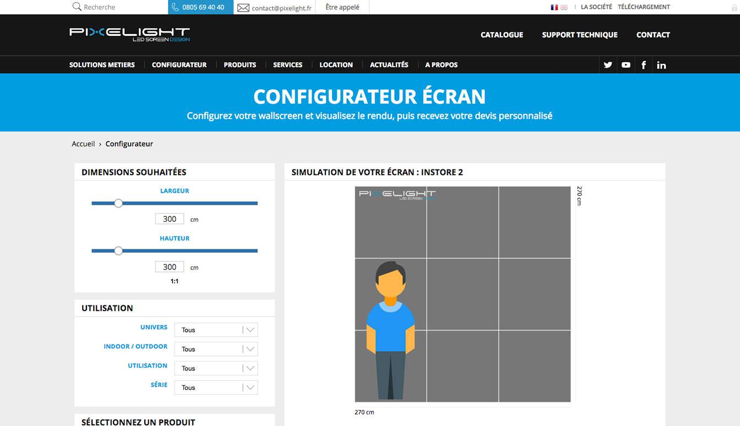Open the Facebook page icon
The width and height of the screenshot is (740, 426).
coord(644,65)
